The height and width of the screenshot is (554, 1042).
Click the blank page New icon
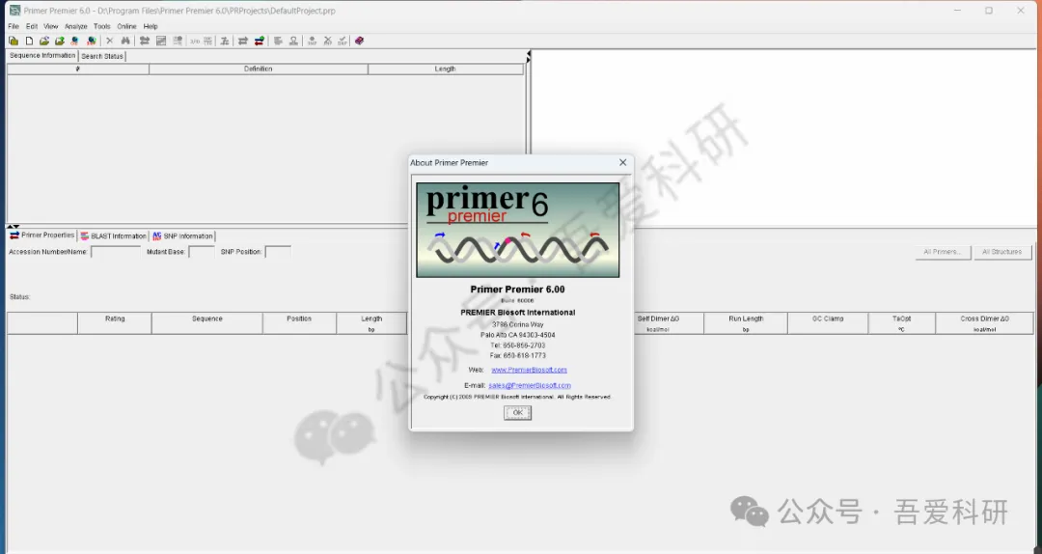tap(29, 42)
